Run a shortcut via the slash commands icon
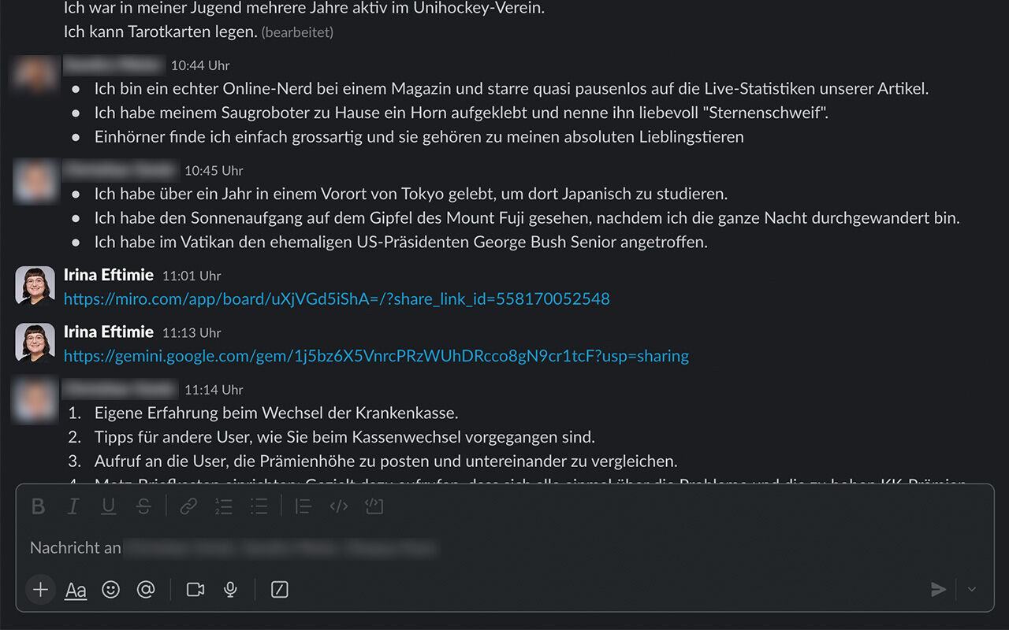 (x=280, y=589)
